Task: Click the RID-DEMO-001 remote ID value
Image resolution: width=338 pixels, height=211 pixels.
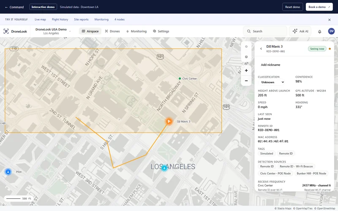Action: 268,130
